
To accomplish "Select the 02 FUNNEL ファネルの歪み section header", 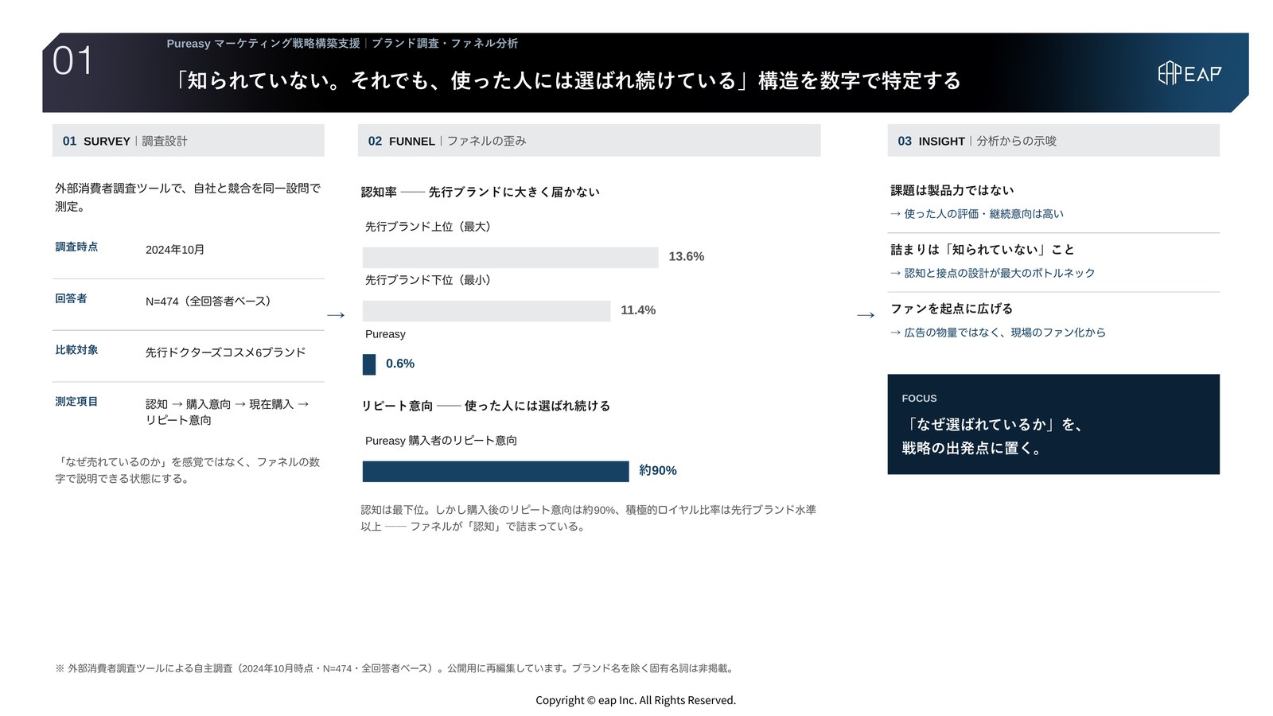I will [x=589, y=141].
